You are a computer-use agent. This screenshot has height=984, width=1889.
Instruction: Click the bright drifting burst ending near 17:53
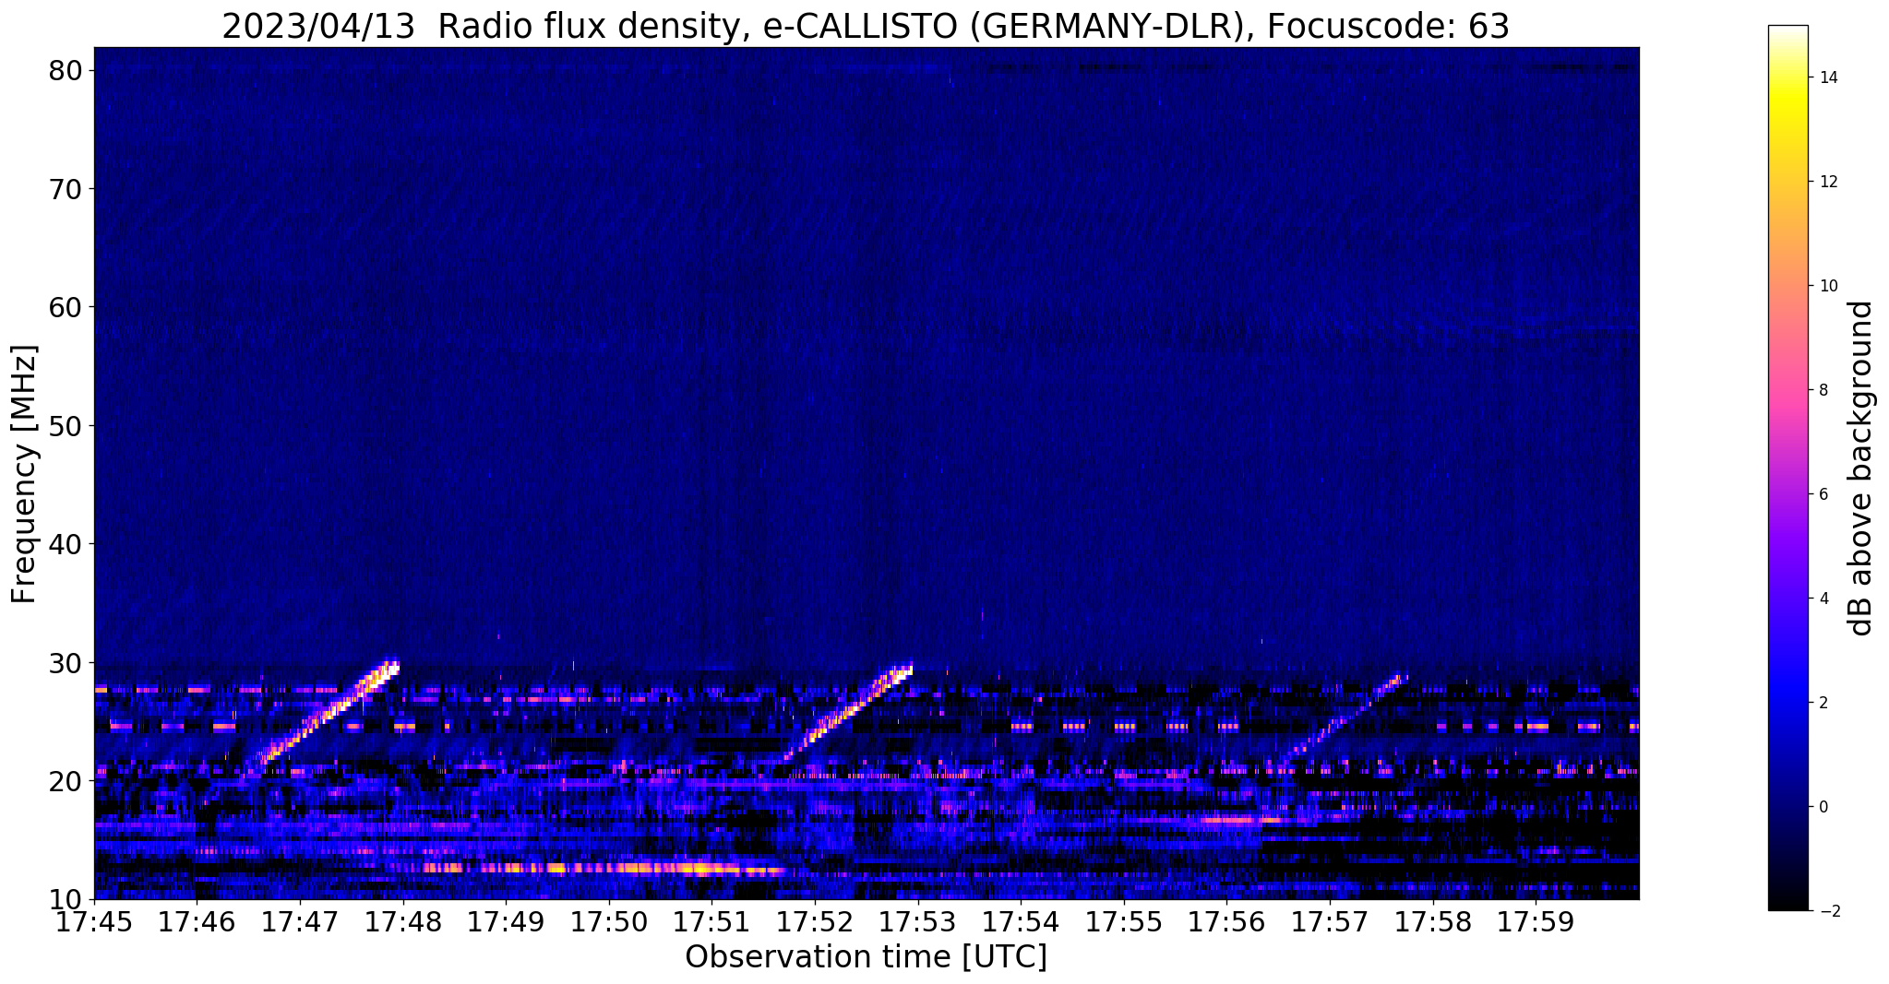pos(849,712)
